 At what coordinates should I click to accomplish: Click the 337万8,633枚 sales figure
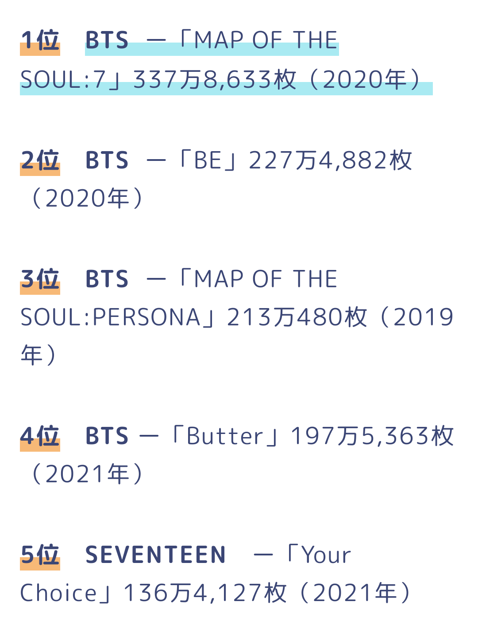(214, 80)
